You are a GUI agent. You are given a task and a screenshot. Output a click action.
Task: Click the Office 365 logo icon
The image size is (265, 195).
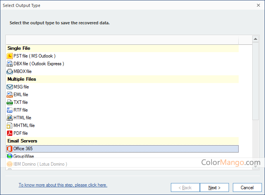click(x=10, y=149)
